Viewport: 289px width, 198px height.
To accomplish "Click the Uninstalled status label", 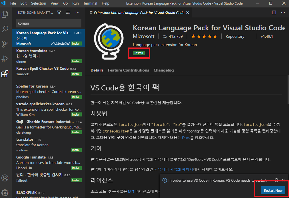I will tap(60, 43).
